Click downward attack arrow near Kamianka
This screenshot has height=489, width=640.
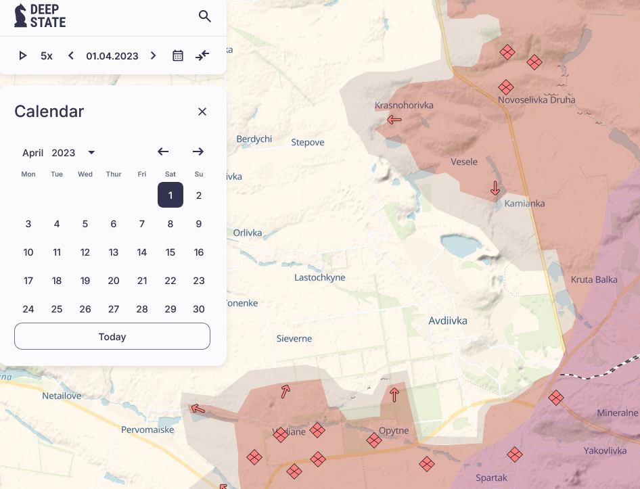pos(495,188)
